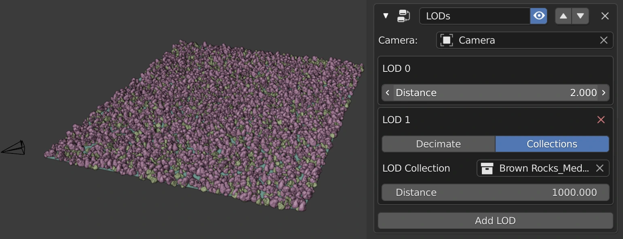
Task: Toggle LODs modifier viewport visibility eye
Action: tap(538, 16)
